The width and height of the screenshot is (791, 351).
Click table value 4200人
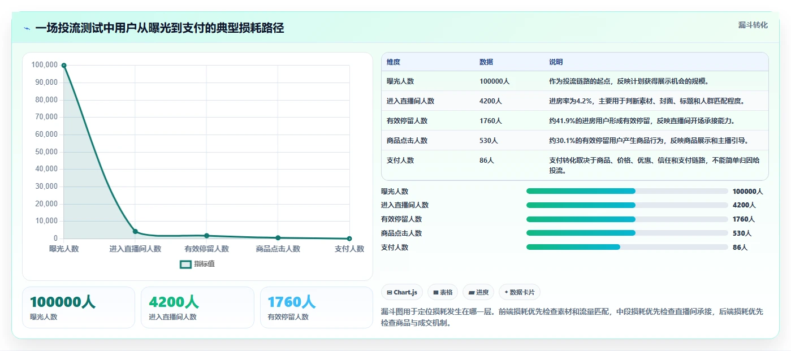tap(491, 101)
